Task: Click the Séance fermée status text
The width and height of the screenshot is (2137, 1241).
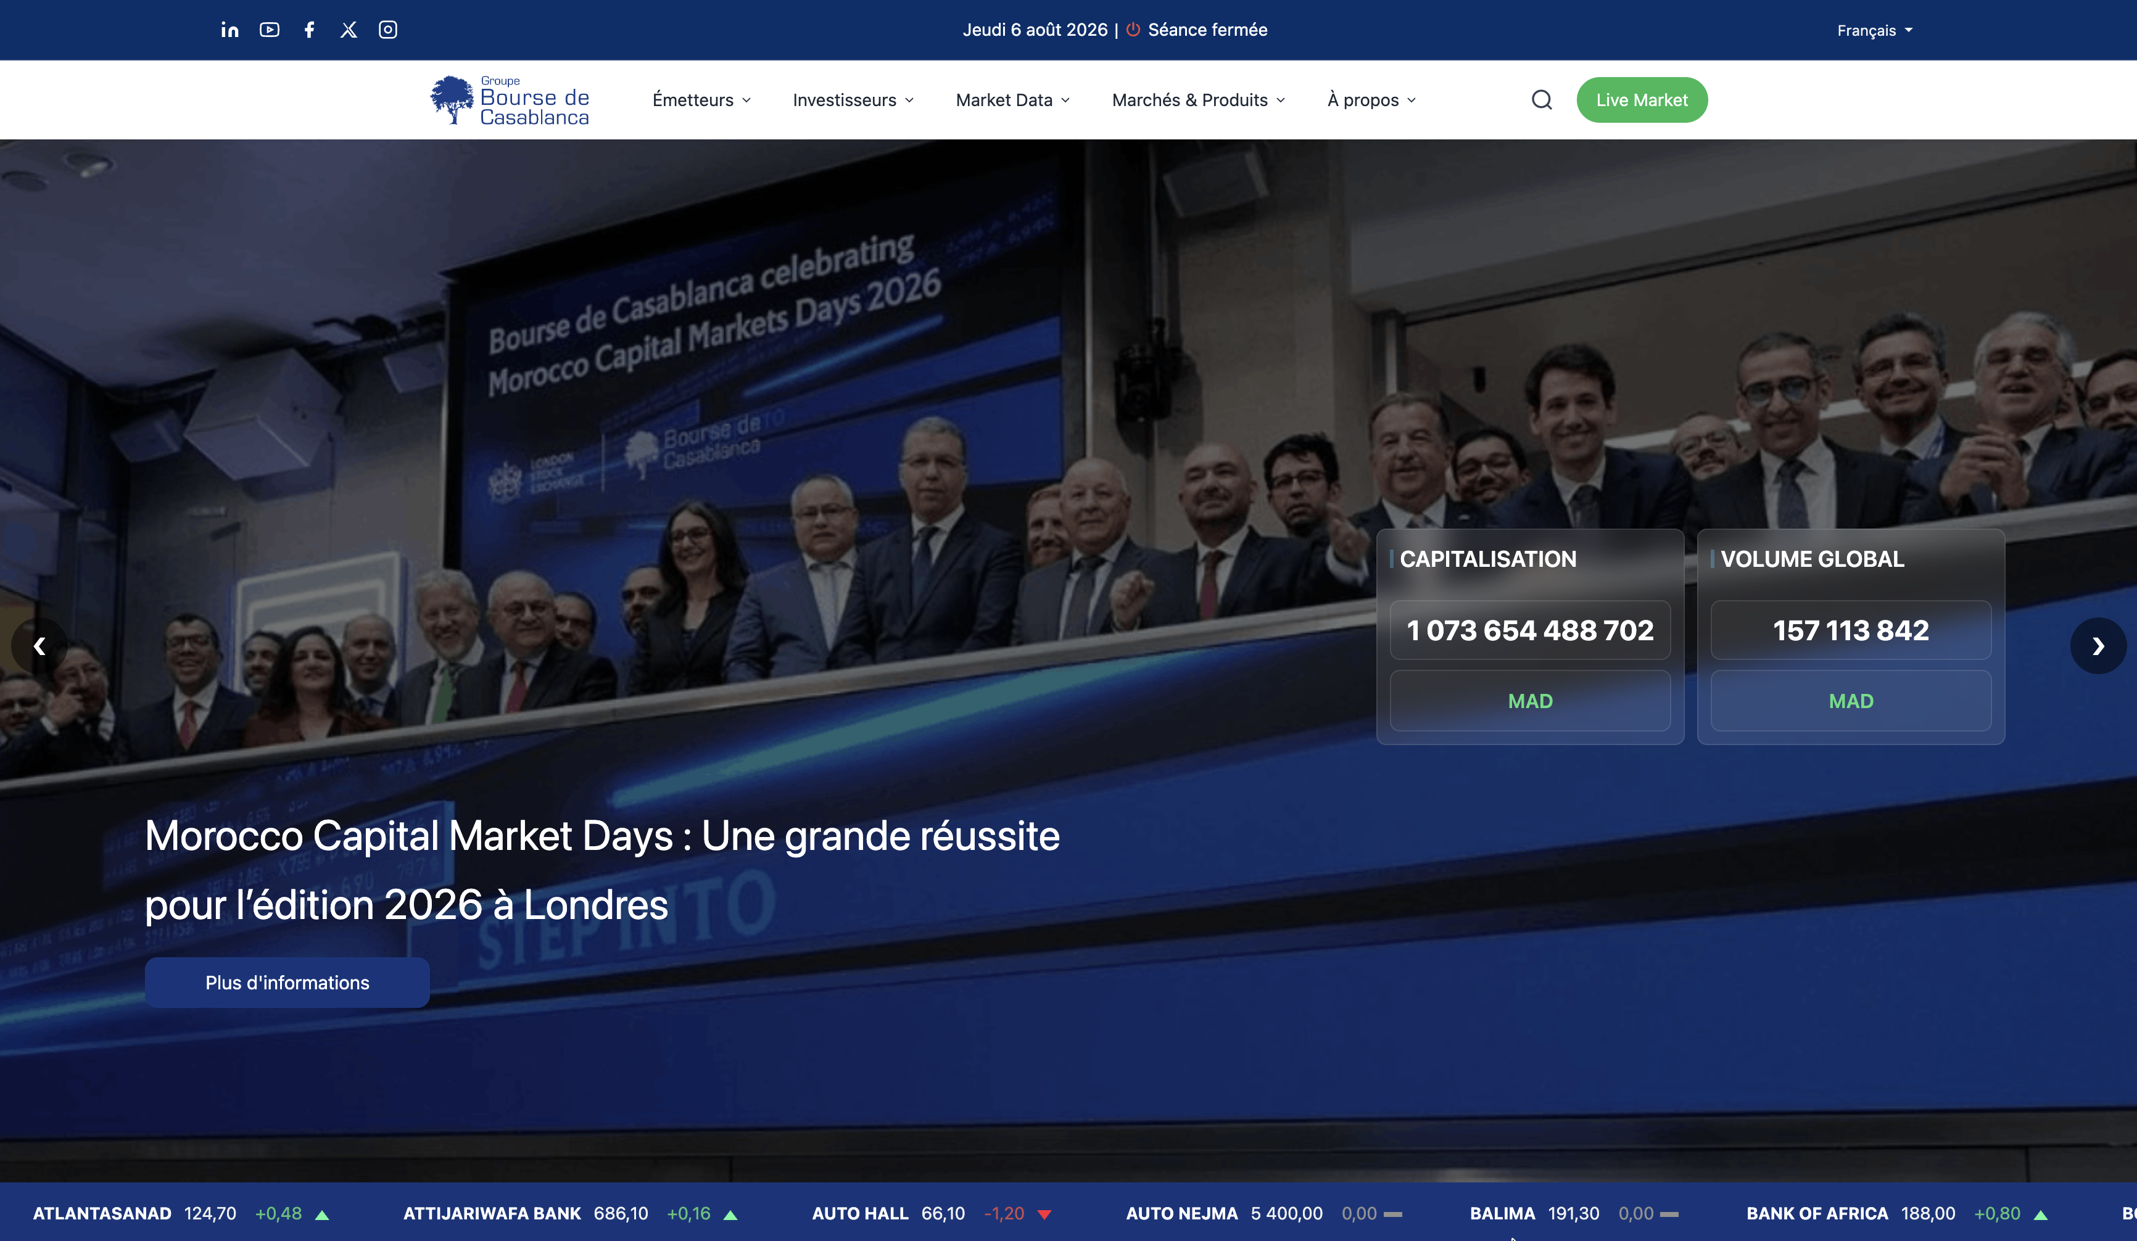Action: click(1207, 30)
